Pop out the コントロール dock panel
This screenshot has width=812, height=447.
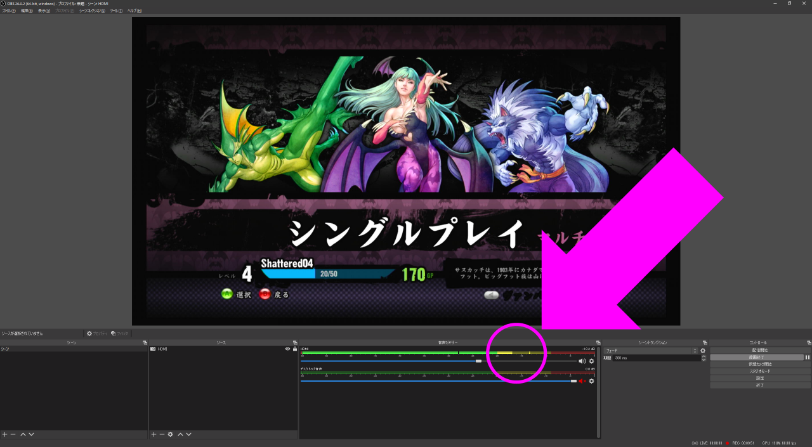tap(809, 342)
